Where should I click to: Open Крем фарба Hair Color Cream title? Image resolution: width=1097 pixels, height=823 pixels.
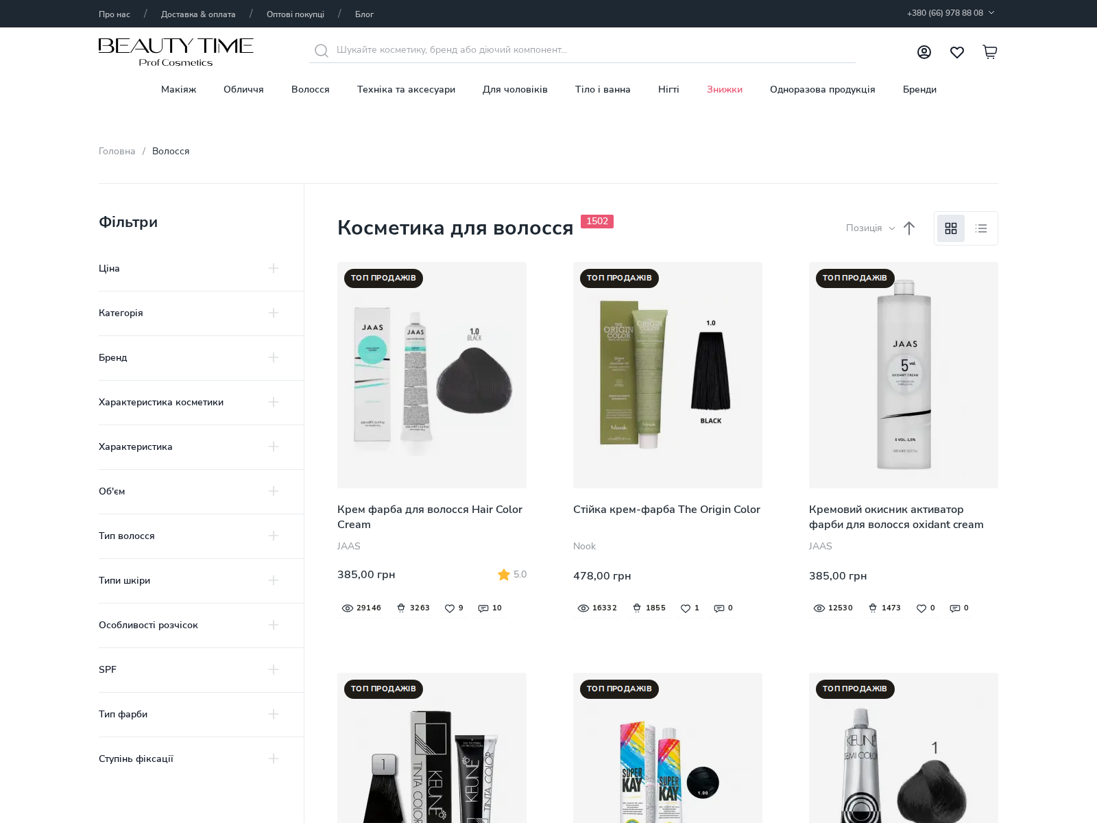point(430,517)
